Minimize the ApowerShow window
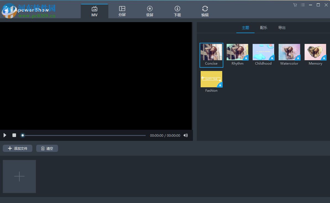Image resolution: width=330 pixels, height=203 pixels. click(x=310, y=5)
